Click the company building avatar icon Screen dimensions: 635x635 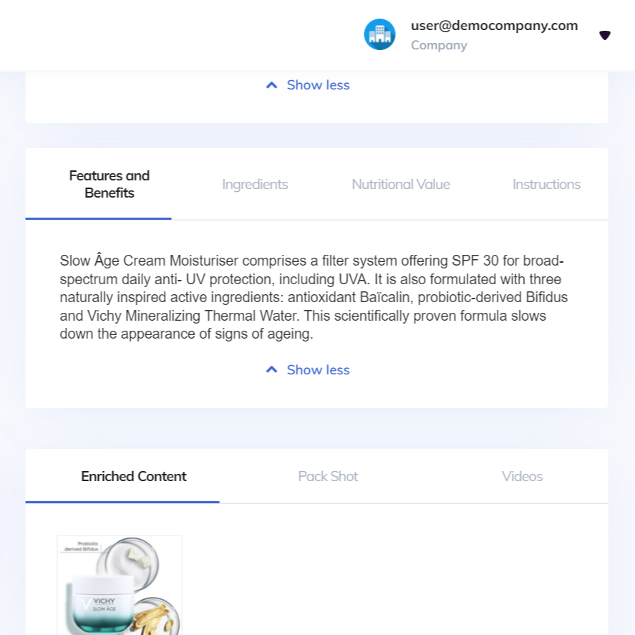tap(379, 34)
